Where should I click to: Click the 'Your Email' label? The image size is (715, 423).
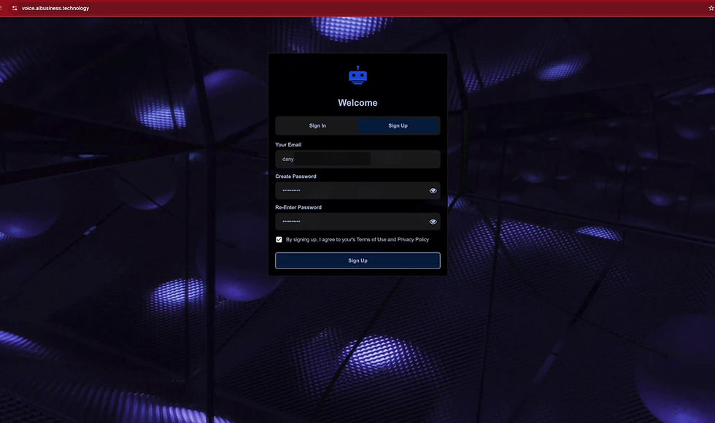tap(288, 144)
